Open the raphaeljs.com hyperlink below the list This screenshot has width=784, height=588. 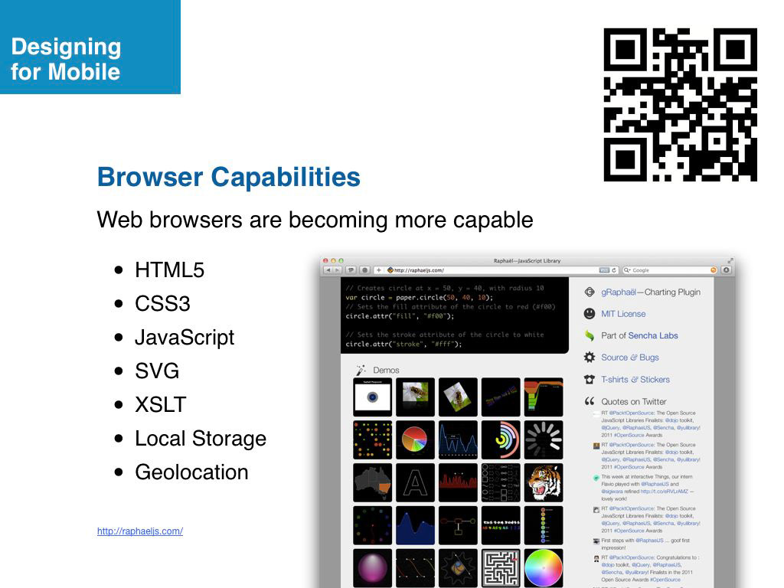(x=140, y=531)
